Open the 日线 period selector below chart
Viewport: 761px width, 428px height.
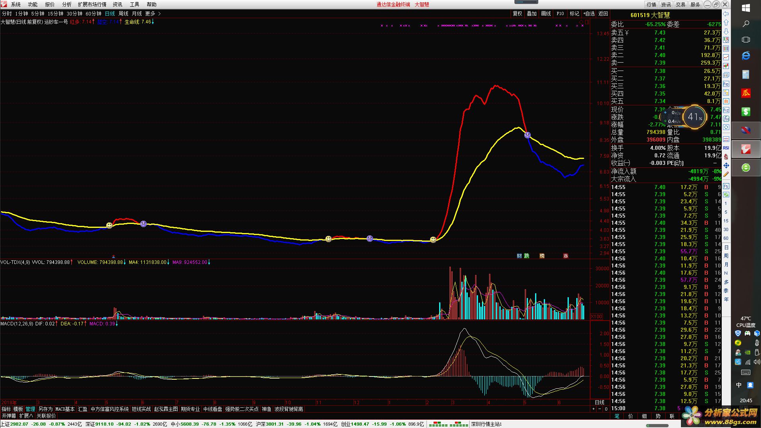point(600,402)
